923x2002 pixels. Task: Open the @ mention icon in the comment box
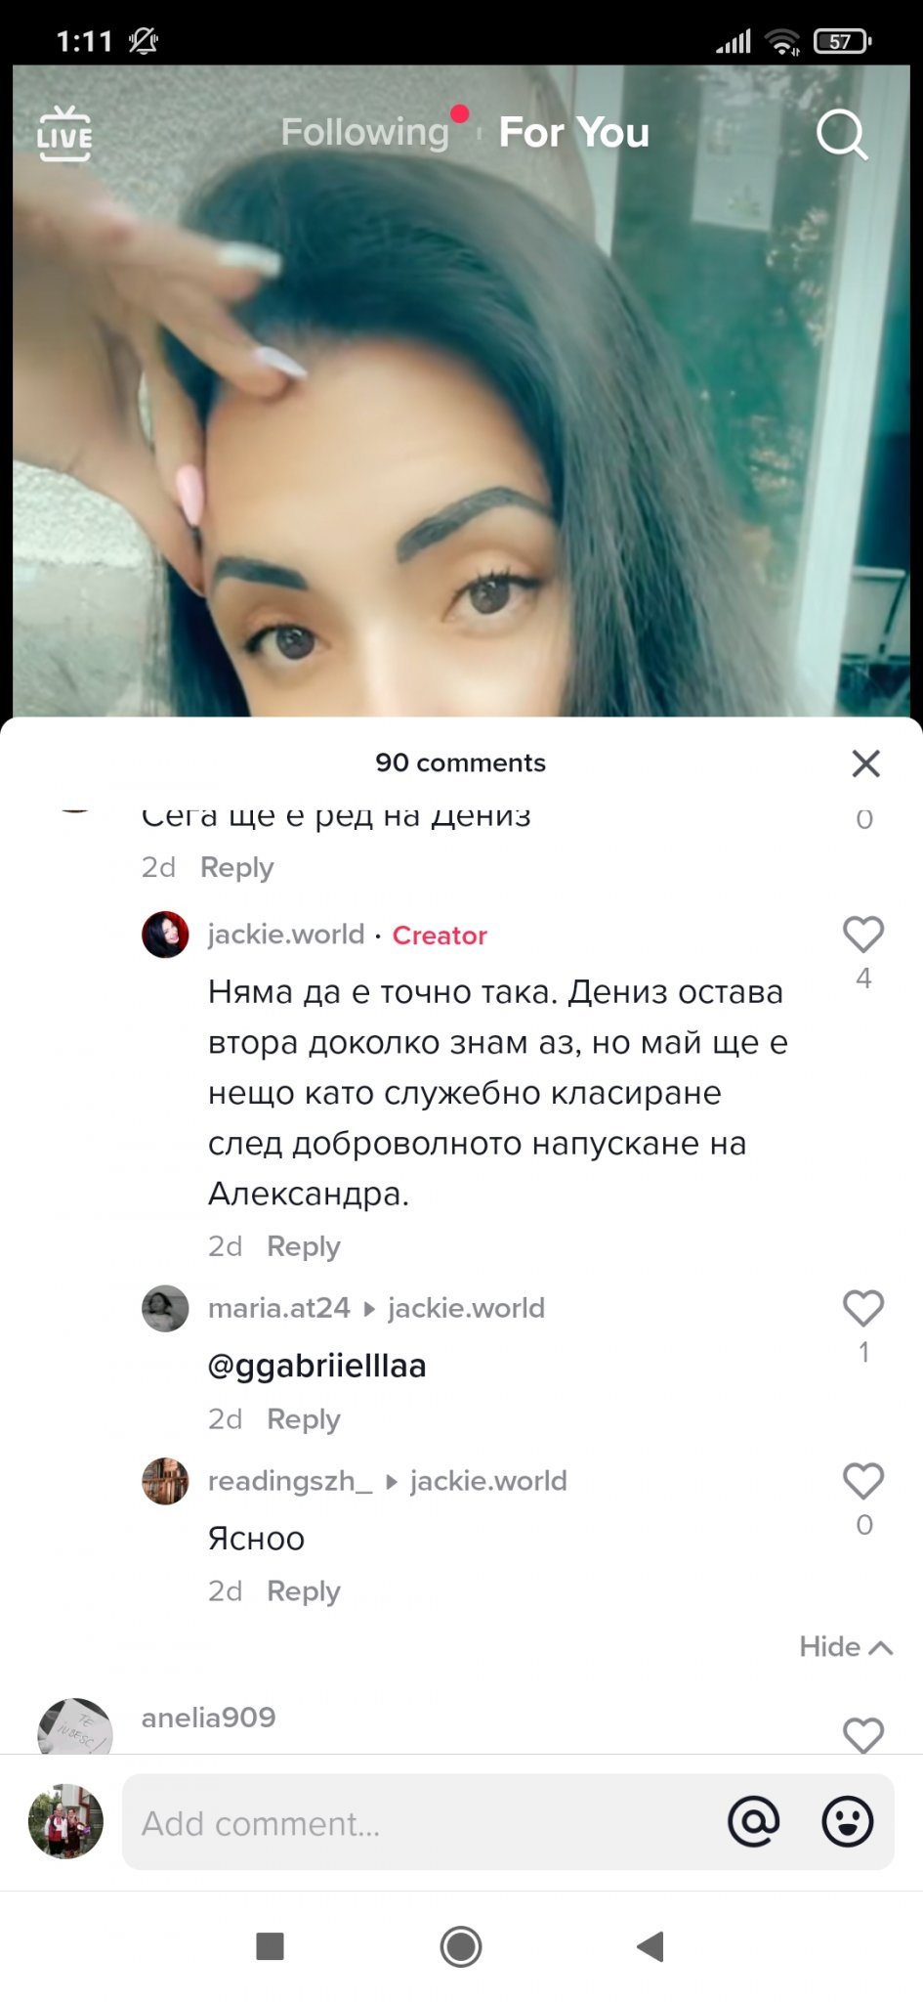(754, 1821)
